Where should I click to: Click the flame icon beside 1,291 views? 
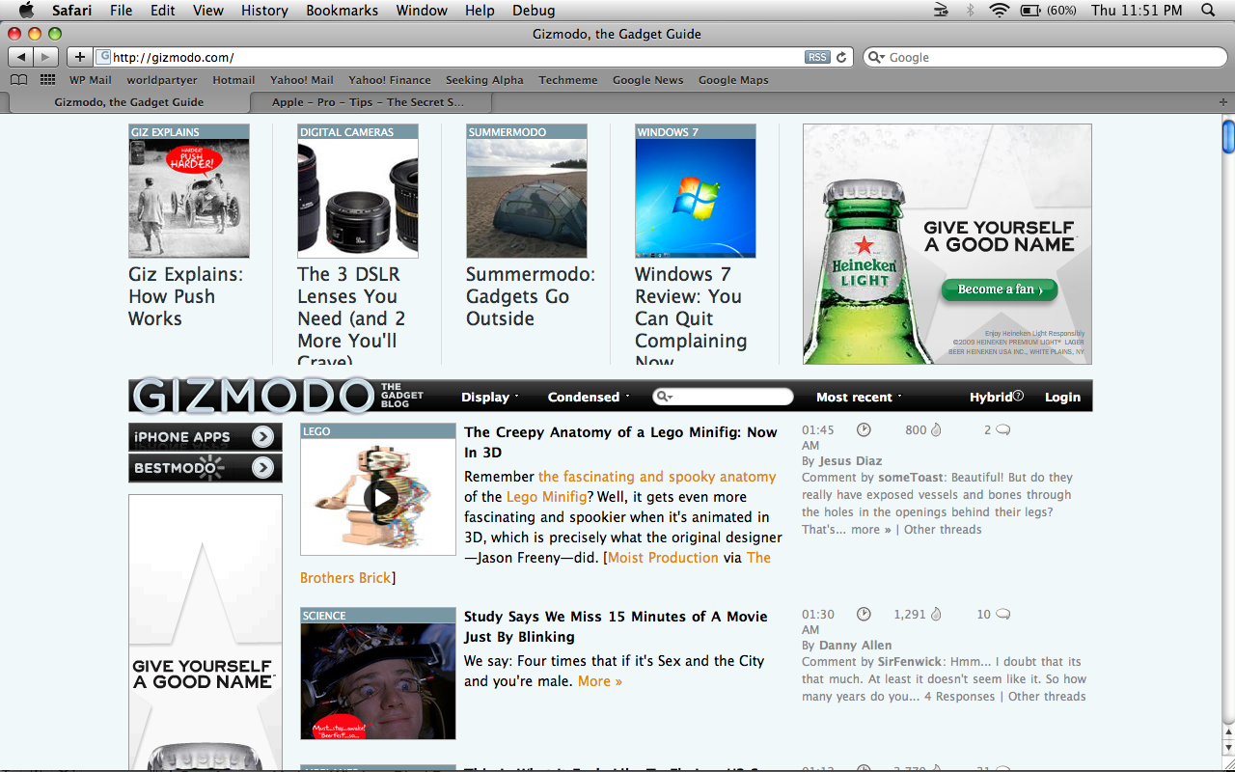(x=936, y=614)
